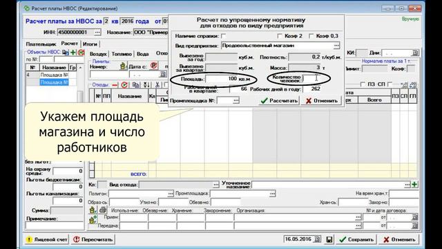Image resolution: width=442 pixels, height=249 pixels.
Task: Click the Лицевой счет button
Action: click(47, 239)
